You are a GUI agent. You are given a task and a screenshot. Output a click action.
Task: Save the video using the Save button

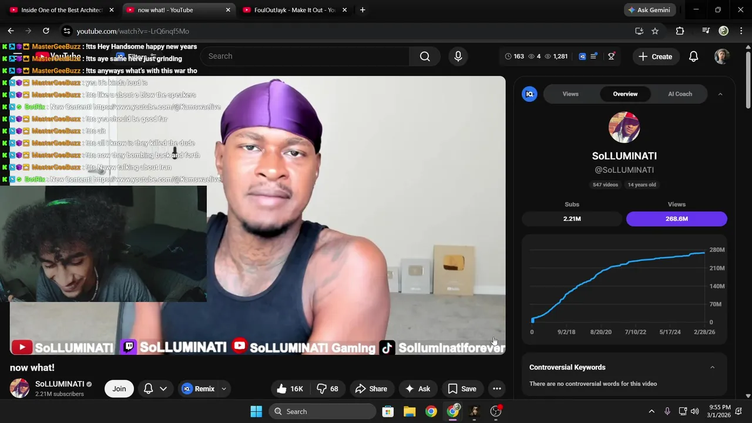click(462, 389)
